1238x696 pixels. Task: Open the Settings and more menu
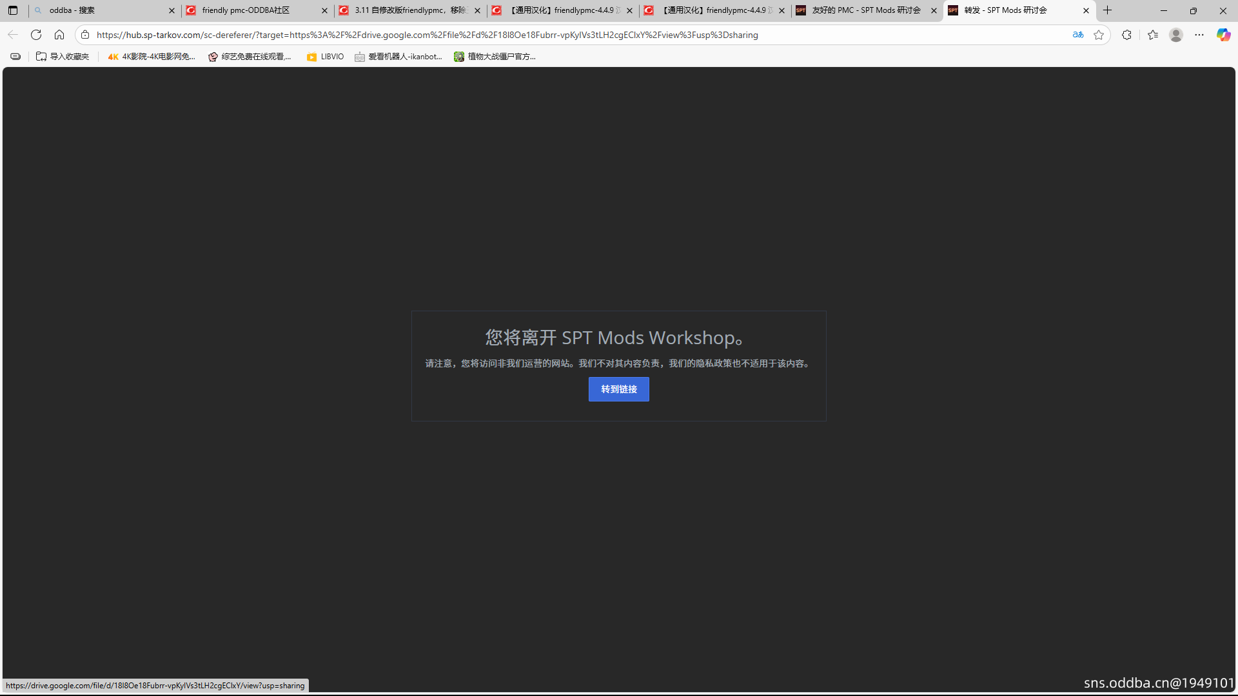point(1199,35)
